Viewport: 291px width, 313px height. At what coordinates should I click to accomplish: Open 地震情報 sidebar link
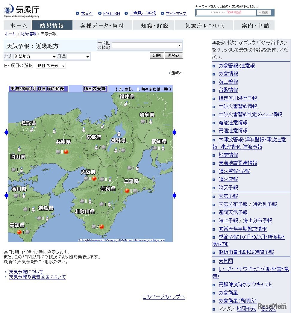tap(228, 155)
